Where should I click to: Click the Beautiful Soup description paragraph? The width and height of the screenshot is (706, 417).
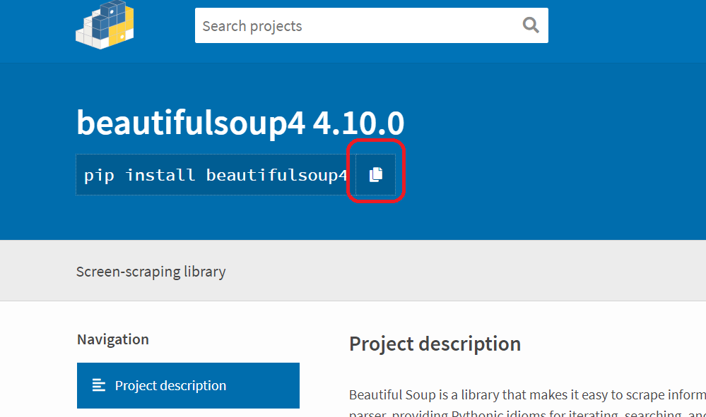pos(527,404)
